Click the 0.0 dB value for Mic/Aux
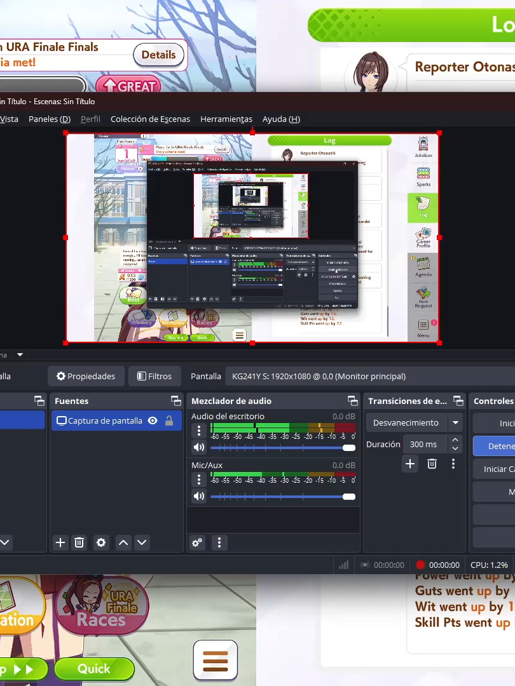Image resolution: width=515 pixels, height=686 pixels. [344, 465]
